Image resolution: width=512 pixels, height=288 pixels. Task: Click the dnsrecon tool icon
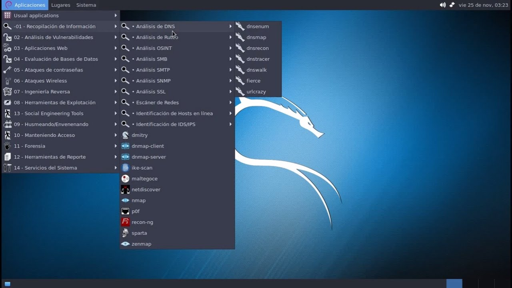pos(240,48)
